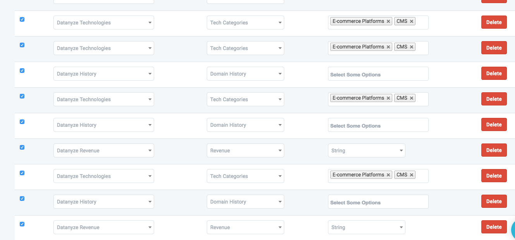
Task: Remove E-commerce Platforms tag in third Tech Categories row
Action: pos(388,98)
